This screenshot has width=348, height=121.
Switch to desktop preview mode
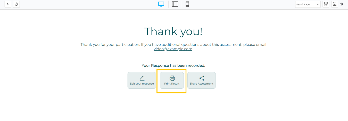[161, 4]
